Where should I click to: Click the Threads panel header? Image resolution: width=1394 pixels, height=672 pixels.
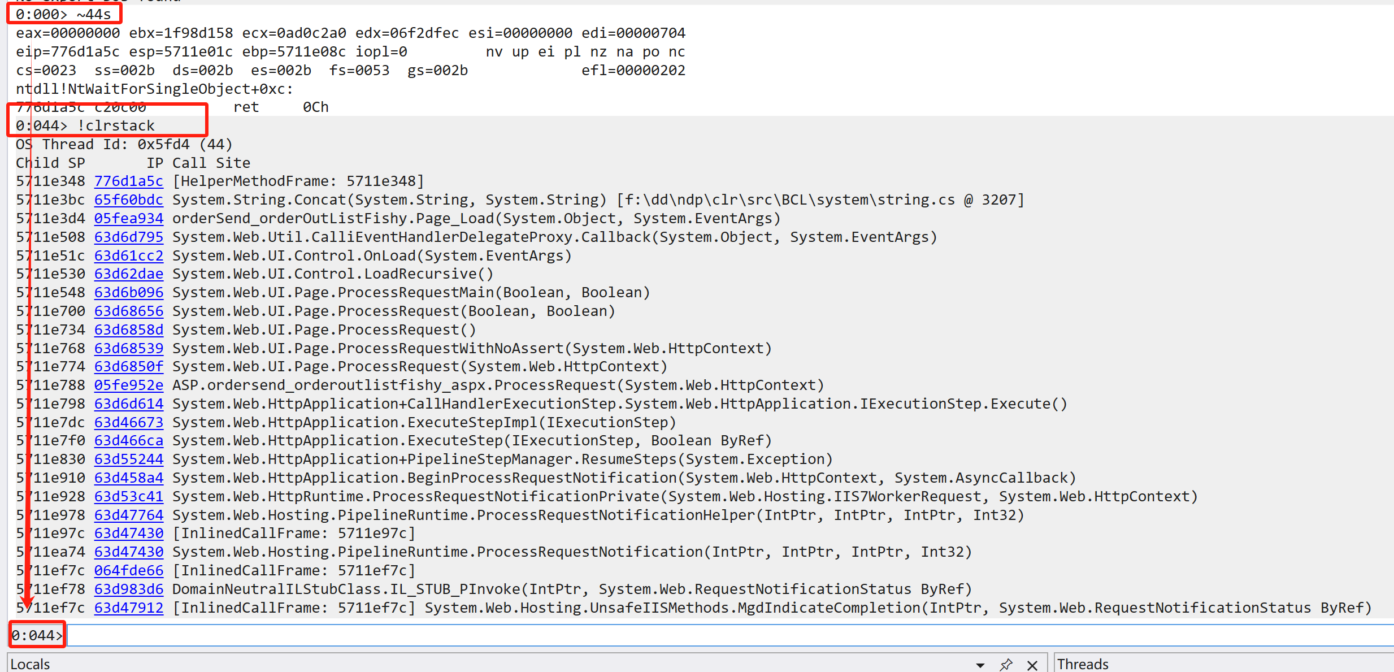(1083, 664)
